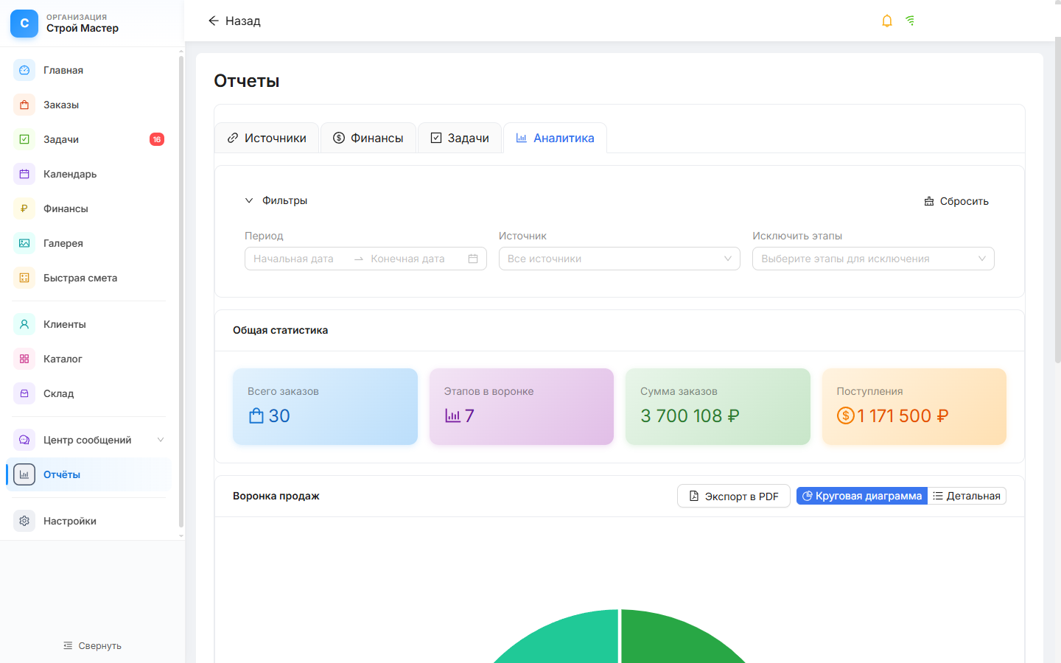Open Галерея picture icon
The height and width of the screenshot is (663, 1061).
click(24, 243)
